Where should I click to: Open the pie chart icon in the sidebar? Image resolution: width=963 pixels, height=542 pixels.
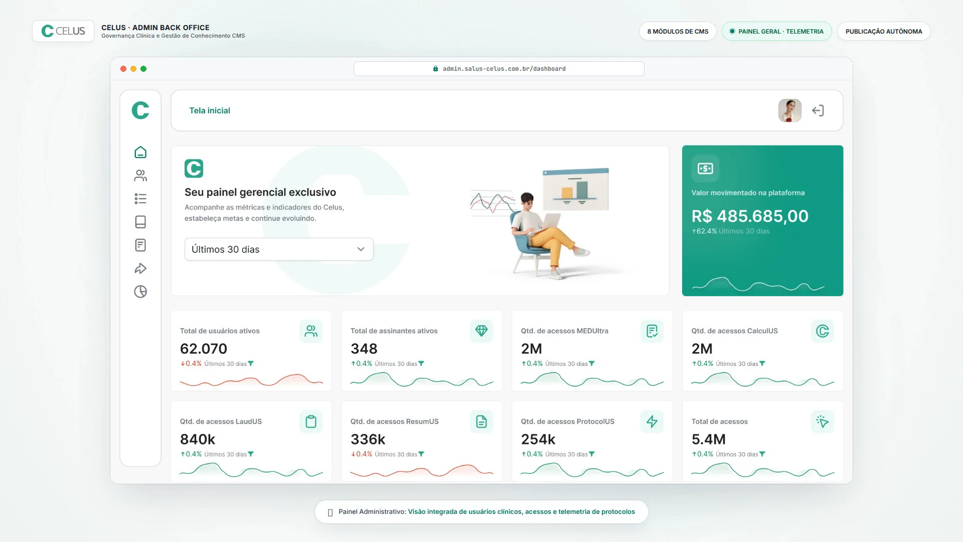(140, 292)
